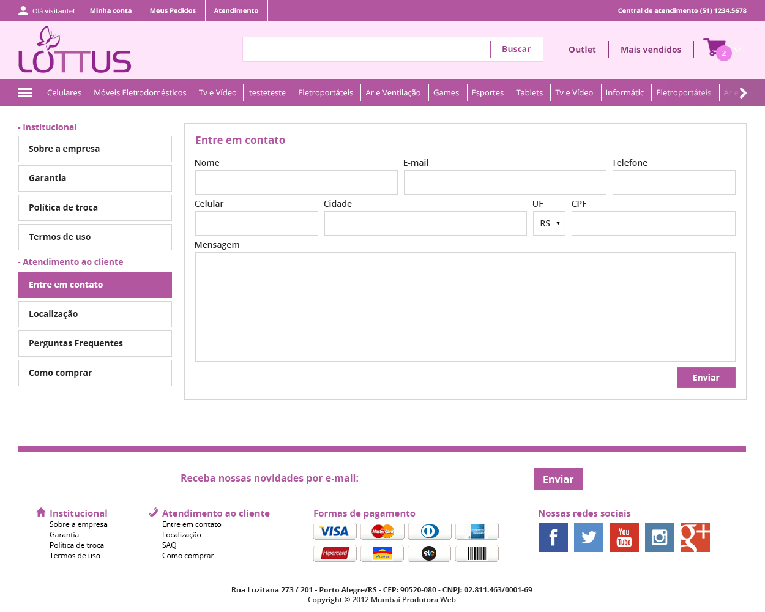Open the Twitter social link
The image size is (765, 612).
click(588, 537)
